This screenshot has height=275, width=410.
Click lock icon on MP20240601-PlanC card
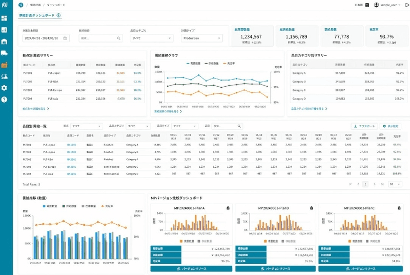click(399, 208)
